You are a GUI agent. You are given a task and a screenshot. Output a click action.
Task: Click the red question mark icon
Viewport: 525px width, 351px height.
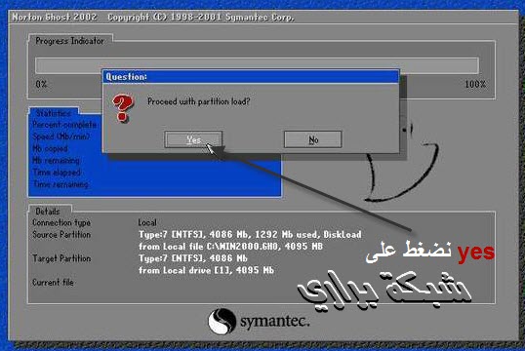tap(123, 107)
